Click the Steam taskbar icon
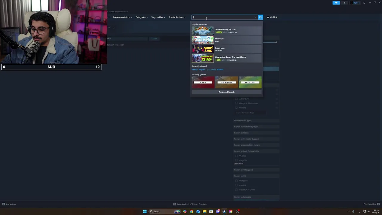This screenshot has height=215, width=382. tap(224, 211)
